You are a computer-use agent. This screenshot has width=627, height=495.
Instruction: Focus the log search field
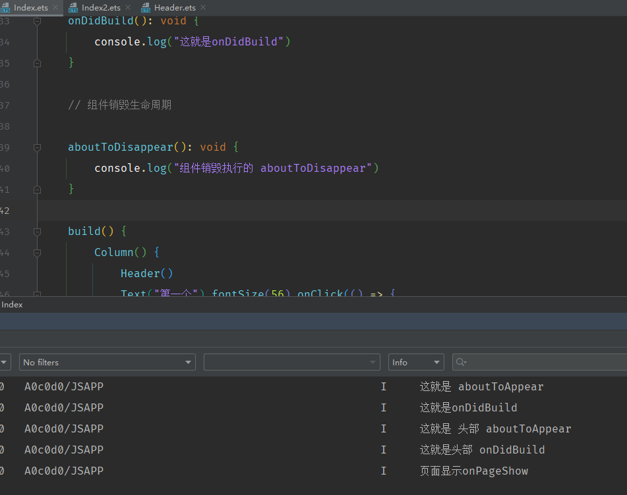(x=539, y=362)
